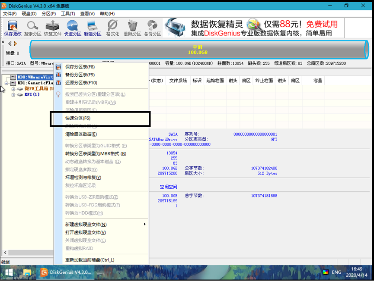Click the Format (格式化) toolbar icon
This screenshot has height=281, width=374.
pos(112,28)
